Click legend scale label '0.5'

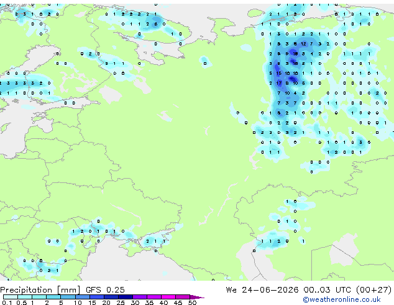pos(21,303)
